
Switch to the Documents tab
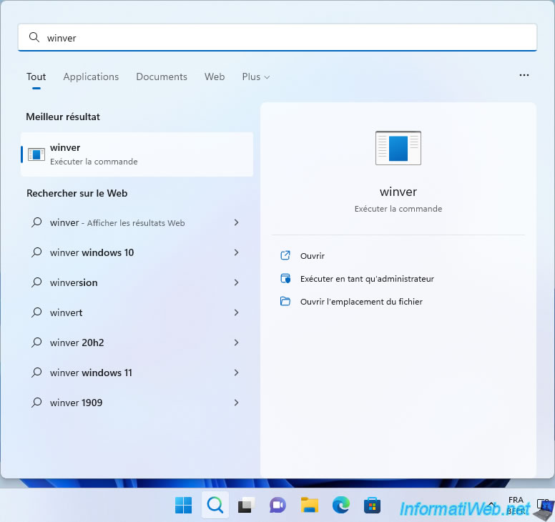(x=162, y=77)
